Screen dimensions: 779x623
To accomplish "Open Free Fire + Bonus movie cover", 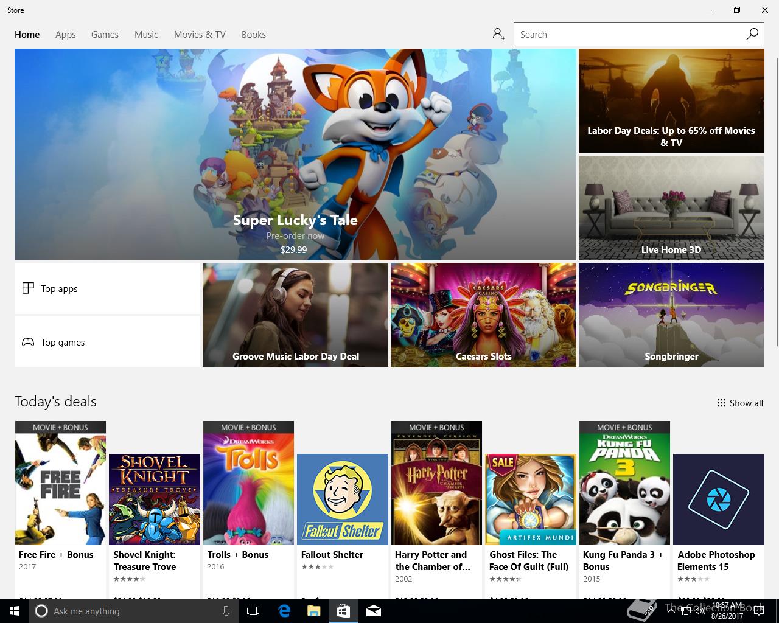I will point(60,483).
